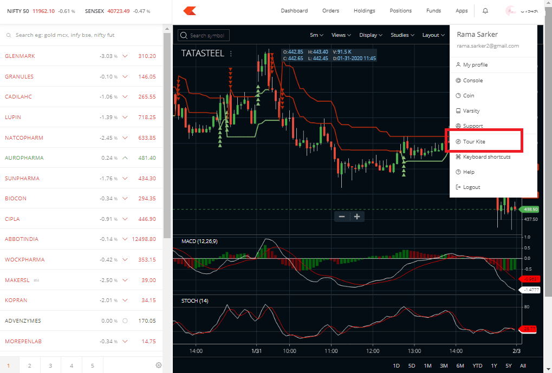Click AUROPHARMA up chevron icon
Image resolution: width=552 pixels, height=373 pixels.
coord(125,158)
